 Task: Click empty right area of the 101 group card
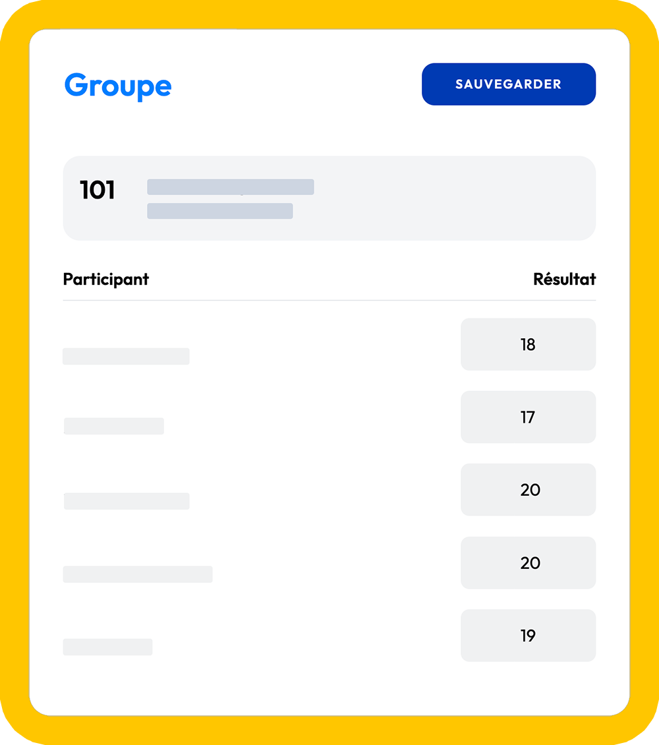tap(461, 198)
